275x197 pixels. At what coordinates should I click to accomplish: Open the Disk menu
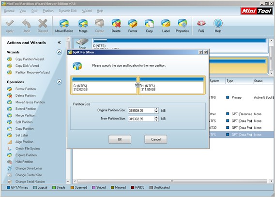[x=34, y=11]
